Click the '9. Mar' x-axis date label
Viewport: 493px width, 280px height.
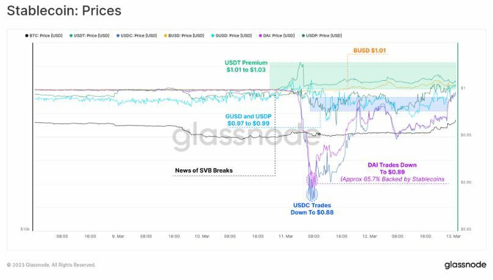coord(118,235)
